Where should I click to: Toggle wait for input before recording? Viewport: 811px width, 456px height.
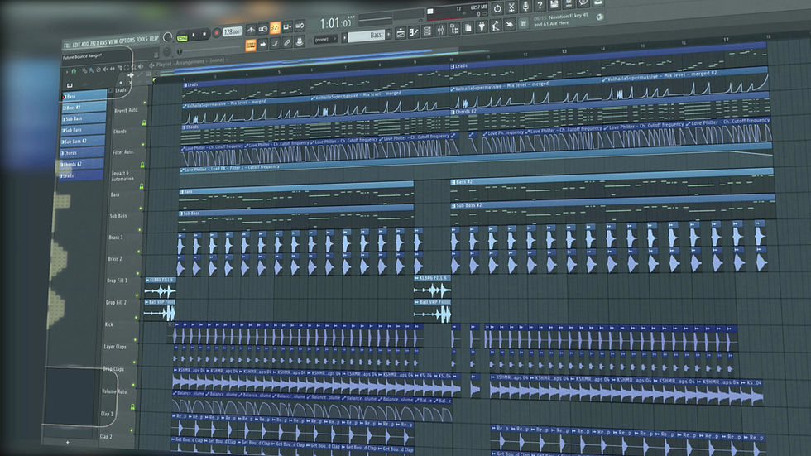click(x=263, y=29)
